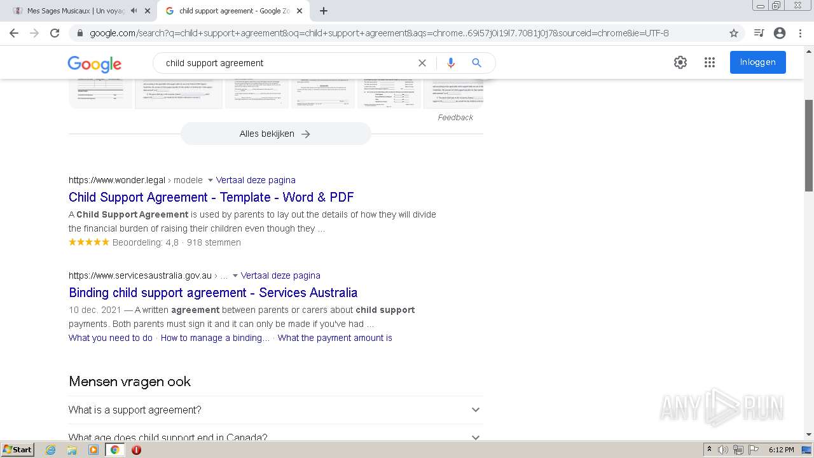
Task: Bookmark this page with the star icon
Action: coord(734,33)
